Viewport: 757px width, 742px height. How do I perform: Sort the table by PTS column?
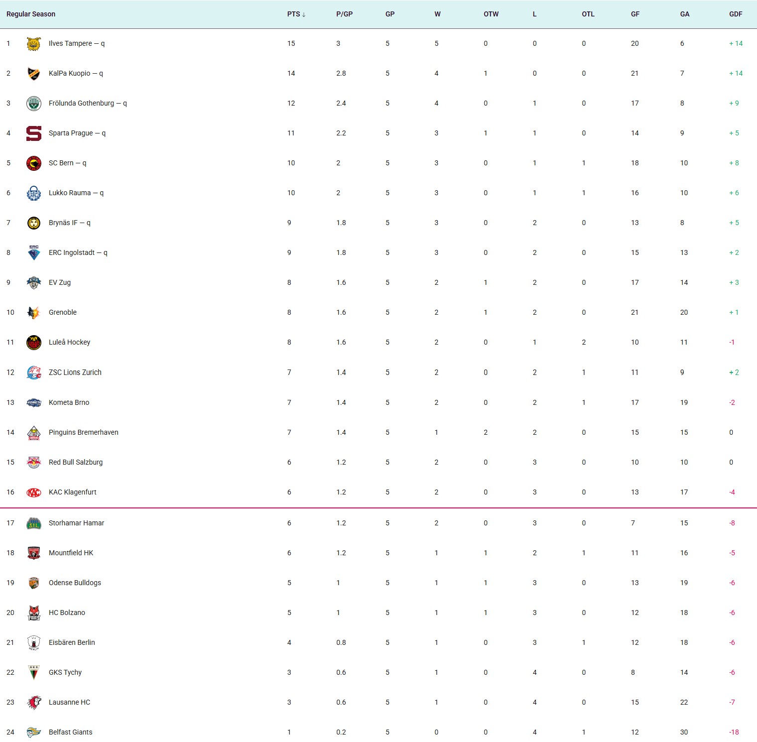point(293,14)
